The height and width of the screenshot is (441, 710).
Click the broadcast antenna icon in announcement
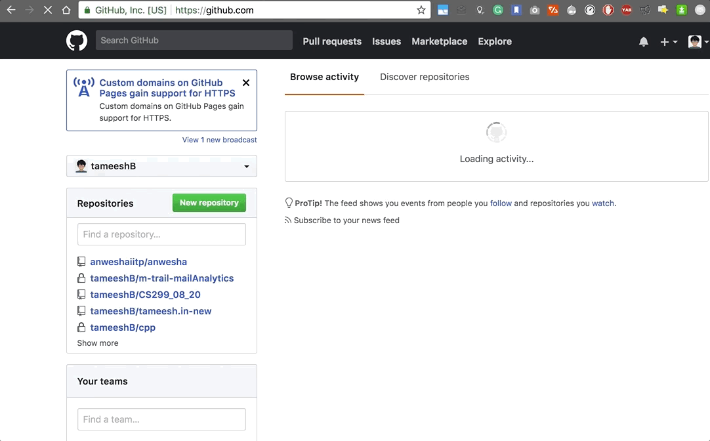click(x=84, y=87)
